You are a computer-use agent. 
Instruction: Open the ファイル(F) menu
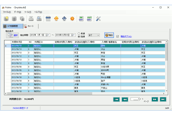pos(7,12)
